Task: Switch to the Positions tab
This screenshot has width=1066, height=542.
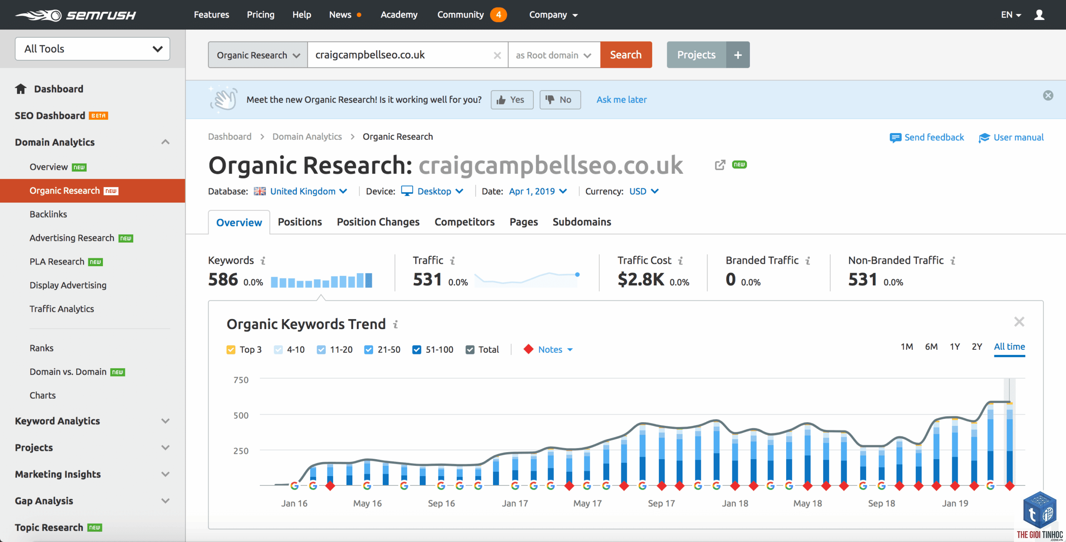Action: [300, 222]
